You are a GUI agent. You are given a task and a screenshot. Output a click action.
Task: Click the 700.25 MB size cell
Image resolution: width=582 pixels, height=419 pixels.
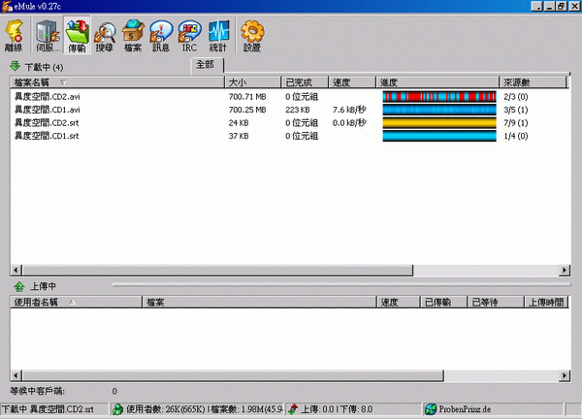click(x=247, y=110)
